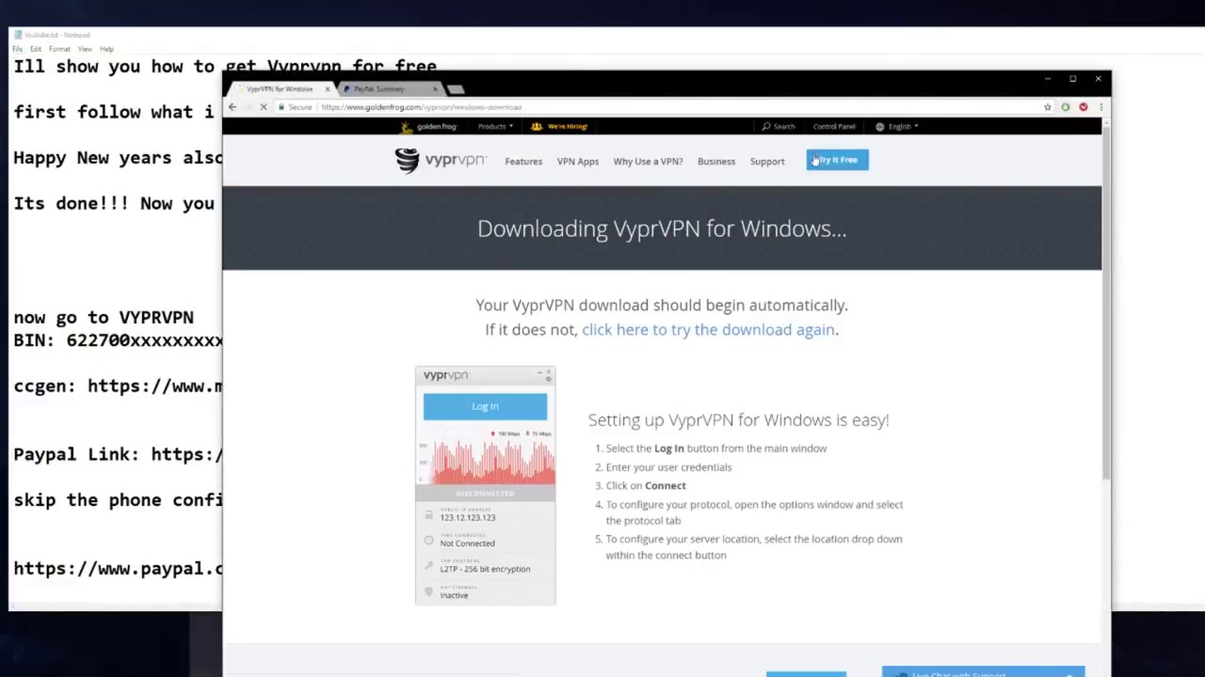Open site Search with magnifier icon
Screen dimensions: 1205x677
tap(779, 126)
